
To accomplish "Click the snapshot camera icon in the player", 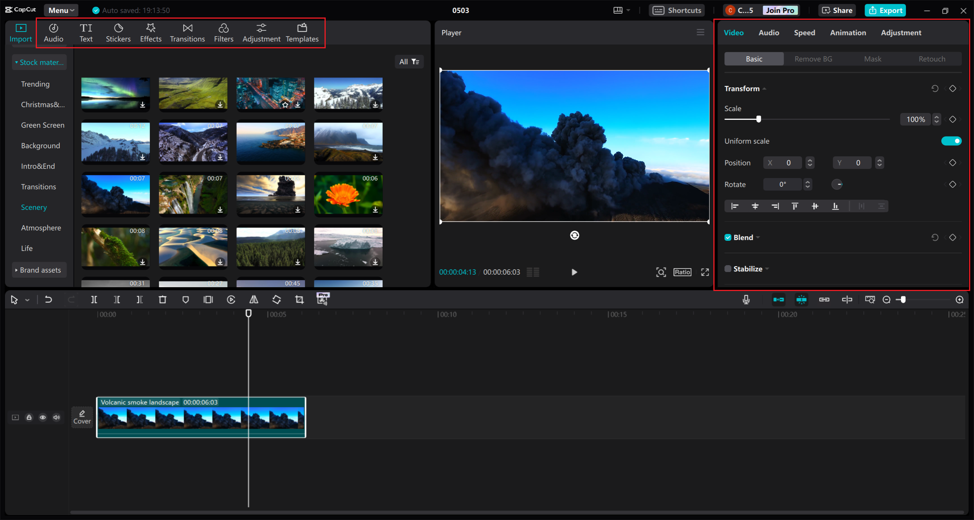I will pyautogui.click(x=661, y=272).
